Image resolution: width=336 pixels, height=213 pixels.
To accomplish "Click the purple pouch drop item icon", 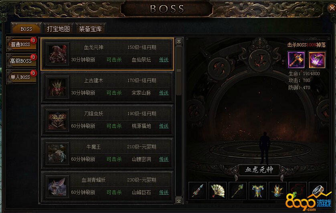I will (317, 60).
